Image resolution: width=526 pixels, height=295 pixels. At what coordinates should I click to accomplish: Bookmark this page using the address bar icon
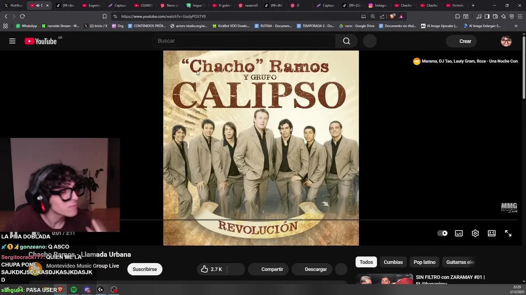click(104, 16)
